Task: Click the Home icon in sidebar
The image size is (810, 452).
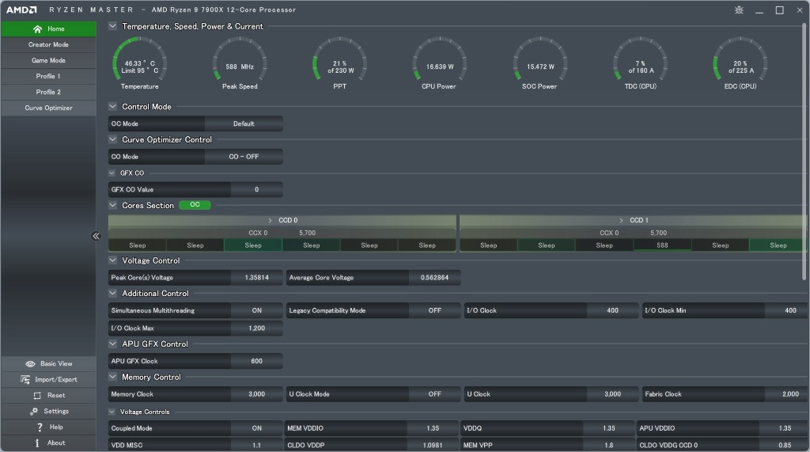Action: click(37, 29)
